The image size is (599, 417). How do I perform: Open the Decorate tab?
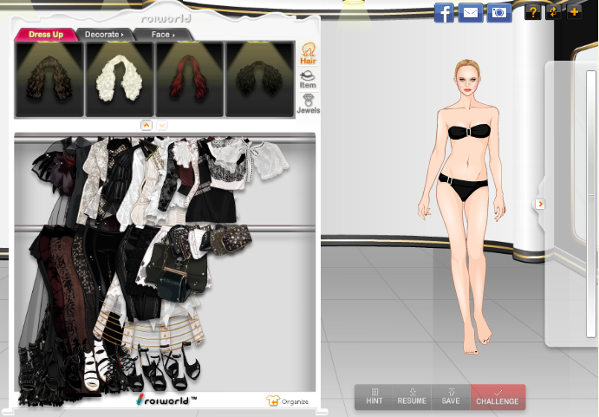coord(103,35)
